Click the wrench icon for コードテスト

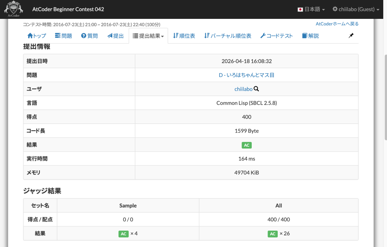point(263,36)
